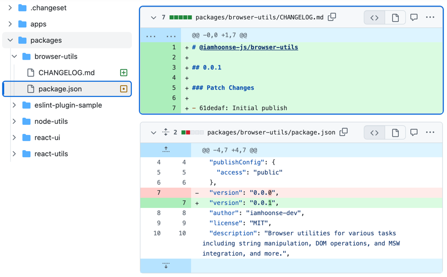447x277 pixels.
Task: Expand the react-utils folder
Action: pos(14,154)
